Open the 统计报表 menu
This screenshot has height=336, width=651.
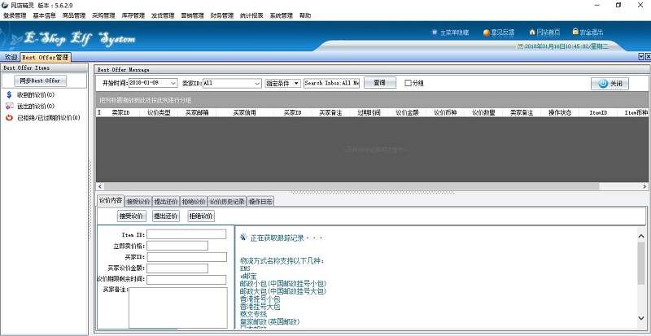click(251, 15)
